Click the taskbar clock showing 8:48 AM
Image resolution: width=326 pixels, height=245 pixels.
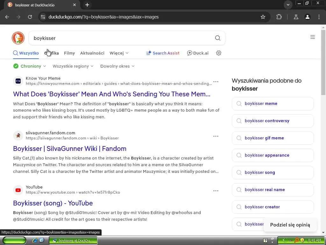point(314,241)
